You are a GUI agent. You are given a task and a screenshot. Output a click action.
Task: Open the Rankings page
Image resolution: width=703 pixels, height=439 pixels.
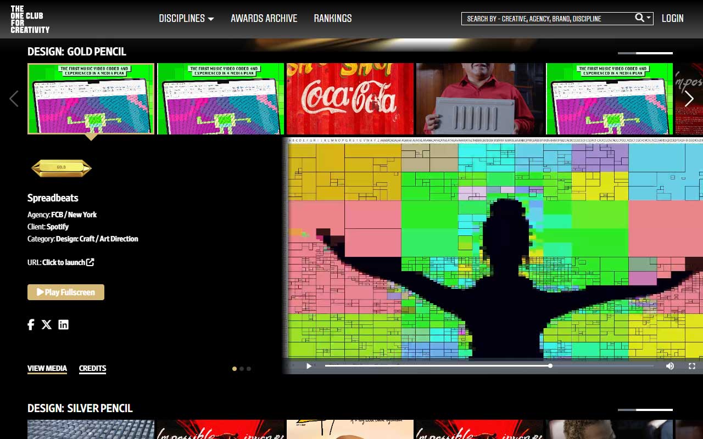pyautogui.click(x=332, y=19)
